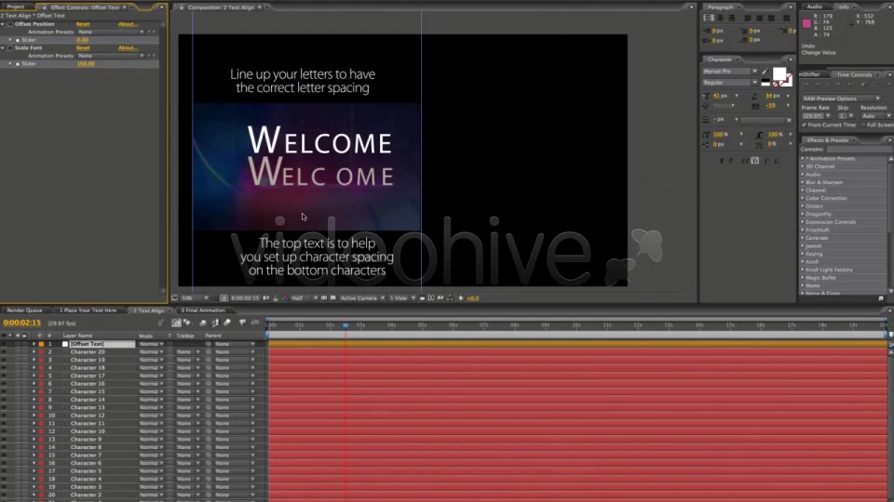
Task: Open the Myriad Pro font family dropdown
Action: coord(729,72)
